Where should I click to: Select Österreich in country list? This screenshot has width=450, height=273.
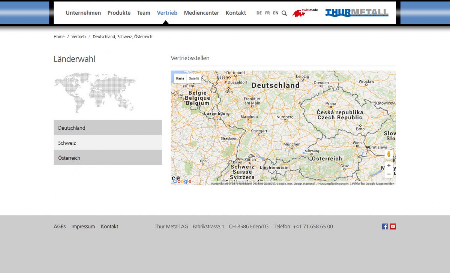click(108, 158)
